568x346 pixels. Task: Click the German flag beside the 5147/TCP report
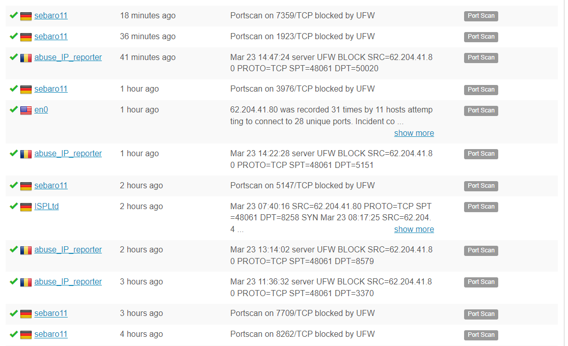[25, 186]
